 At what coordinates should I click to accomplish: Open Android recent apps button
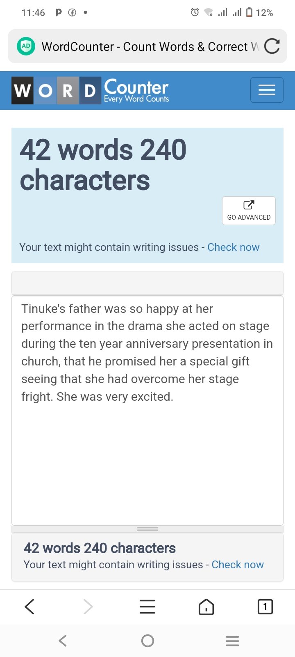click(x=232, y=641)
